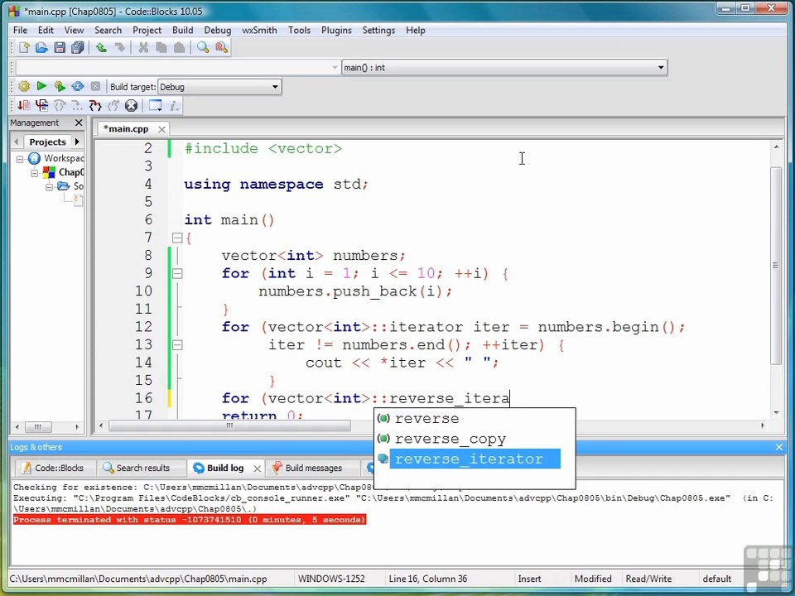
Task: Click the Build and run icon
Action: (60, 87)
